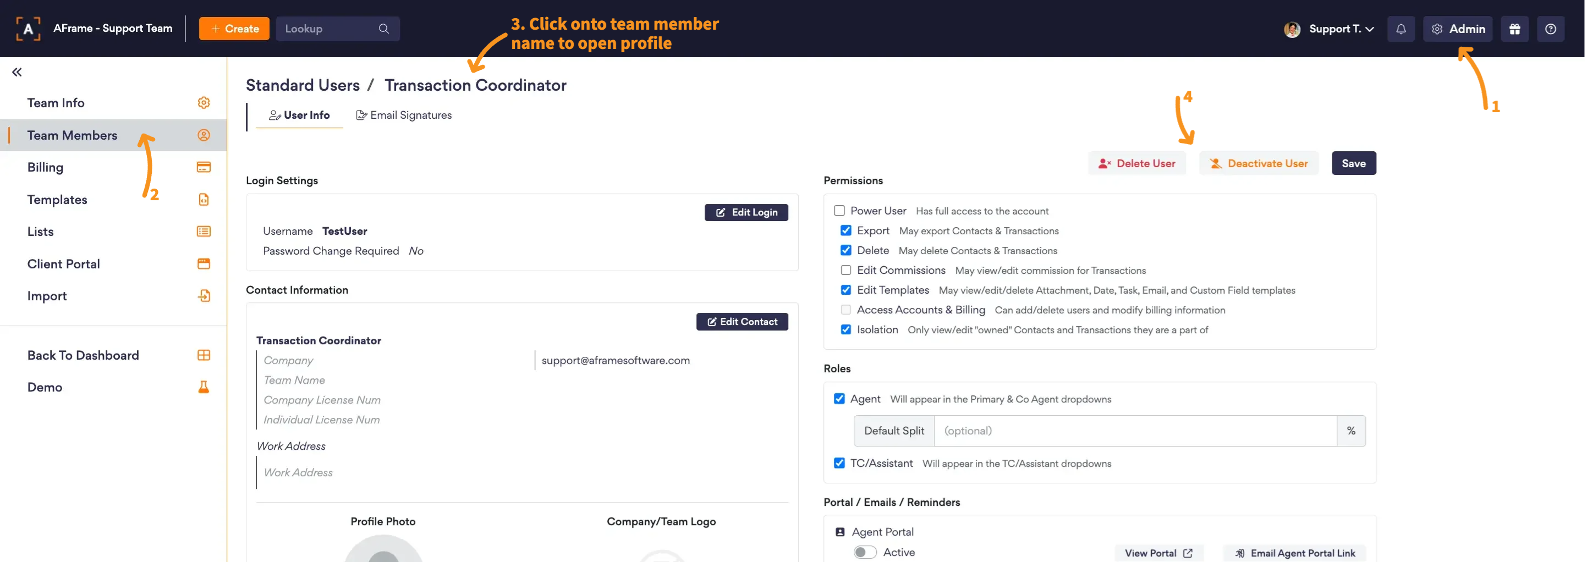Viewport: 1587px width, 562px height.
Task: Open Team Info in sidebar
Action: (x=113, y=103)
